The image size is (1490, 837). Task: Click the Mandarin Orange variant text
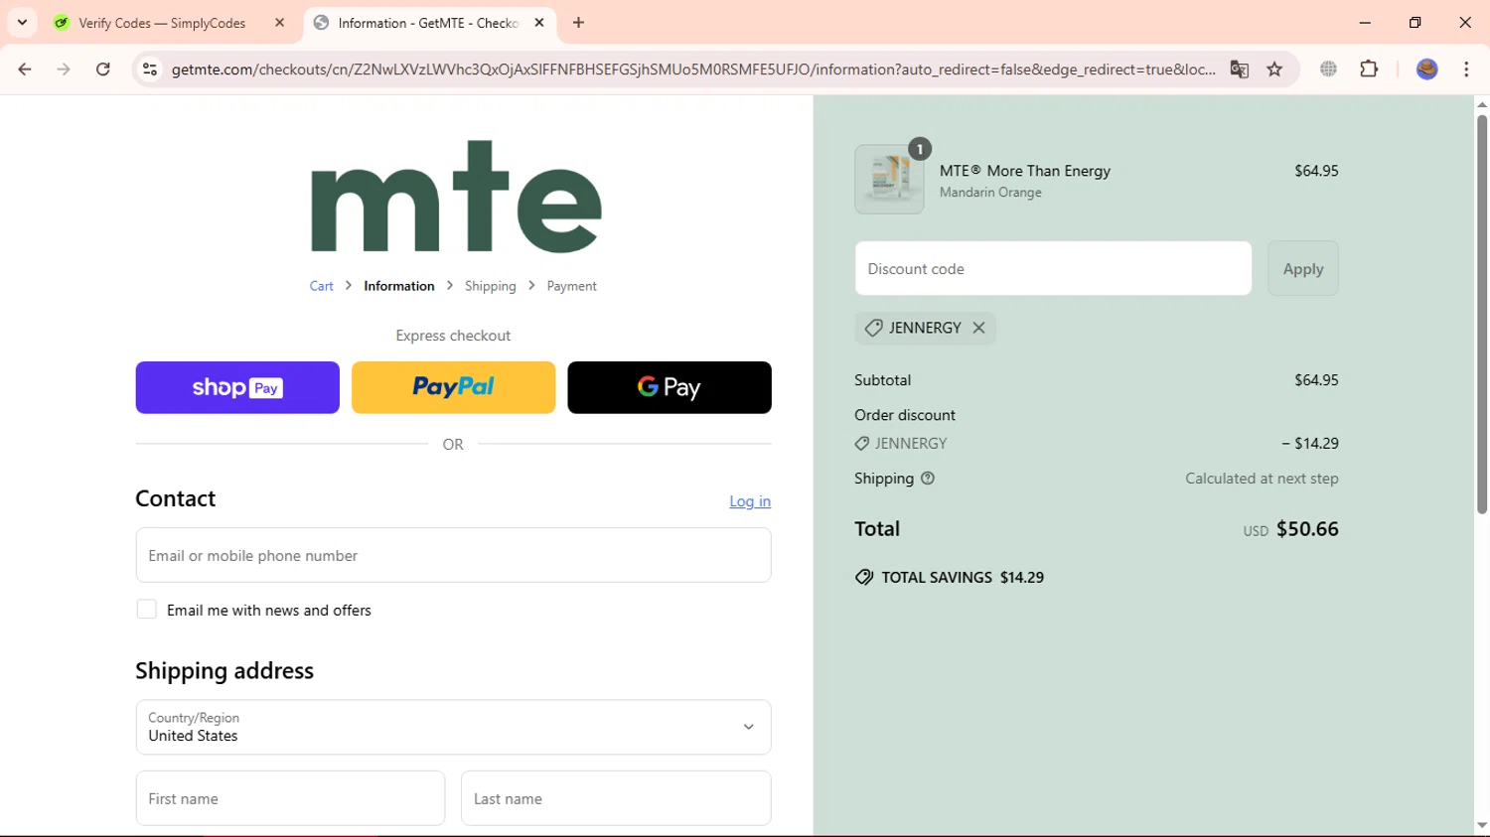pyautogui.click(x=990, y=193)
